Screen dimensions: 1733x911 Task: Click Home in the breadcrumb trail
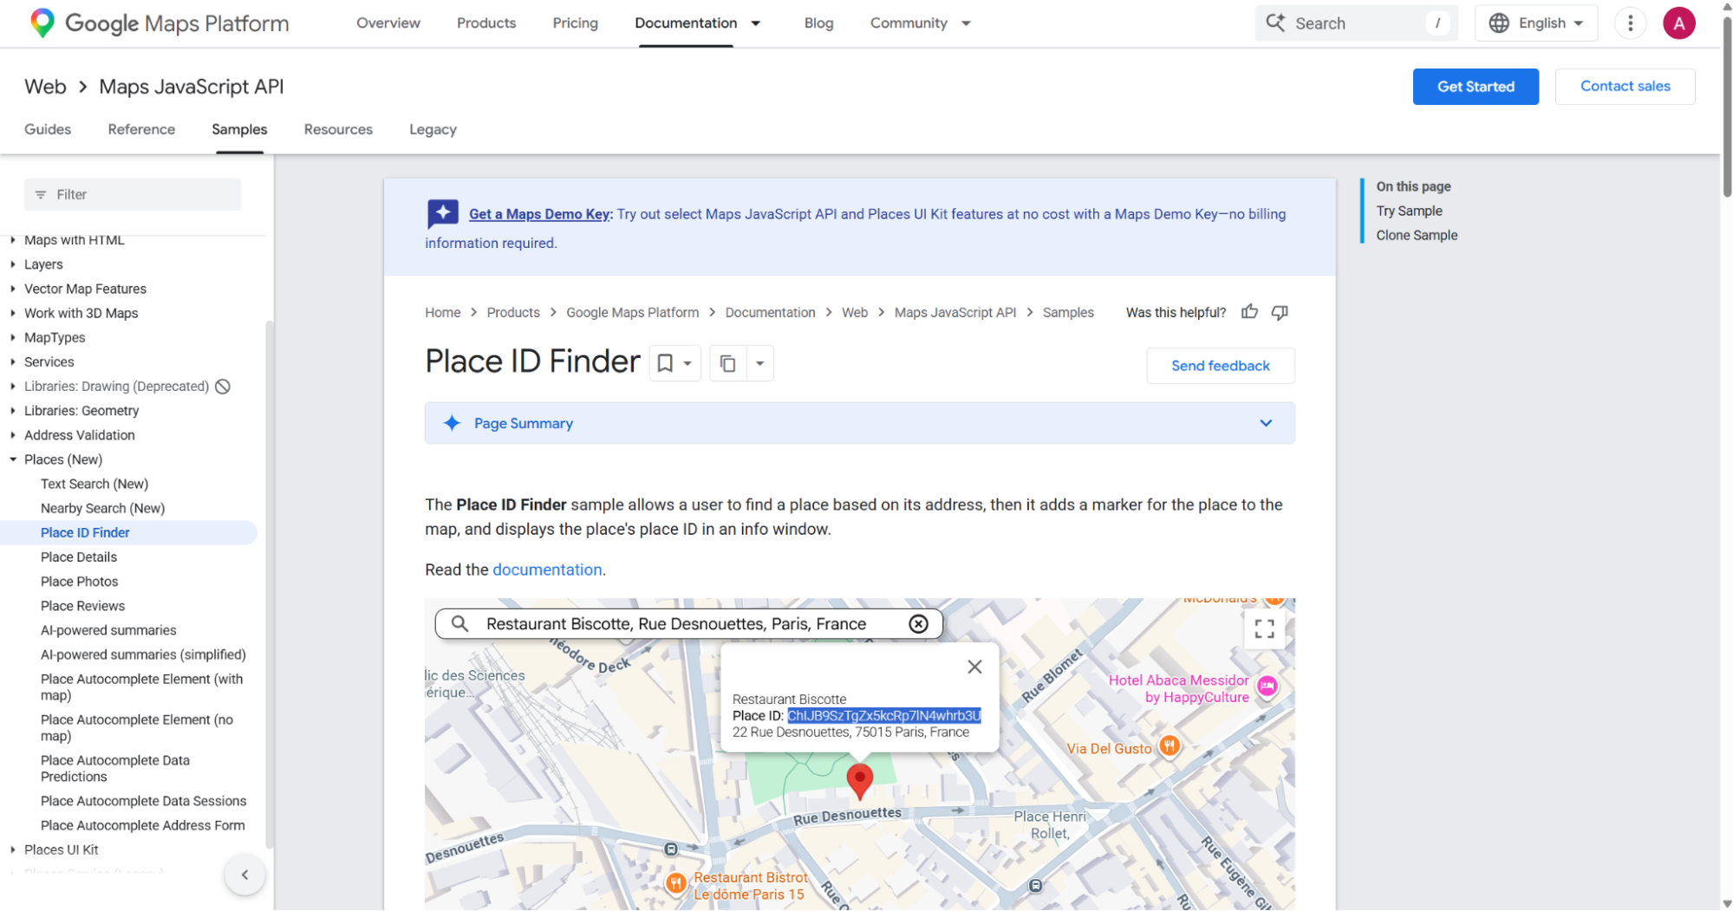pos(443,312)
